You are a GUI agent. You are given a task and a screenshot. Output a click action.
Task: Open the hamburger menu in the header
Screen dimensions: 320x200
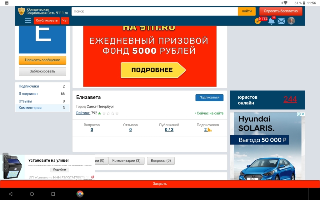click(x=28, y=21)
